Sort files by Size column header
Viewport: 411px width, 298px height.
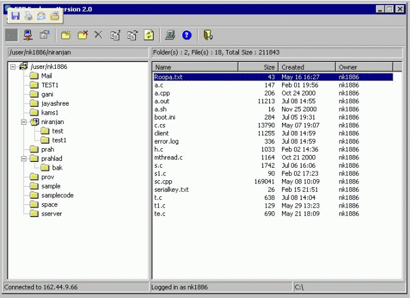257,66
